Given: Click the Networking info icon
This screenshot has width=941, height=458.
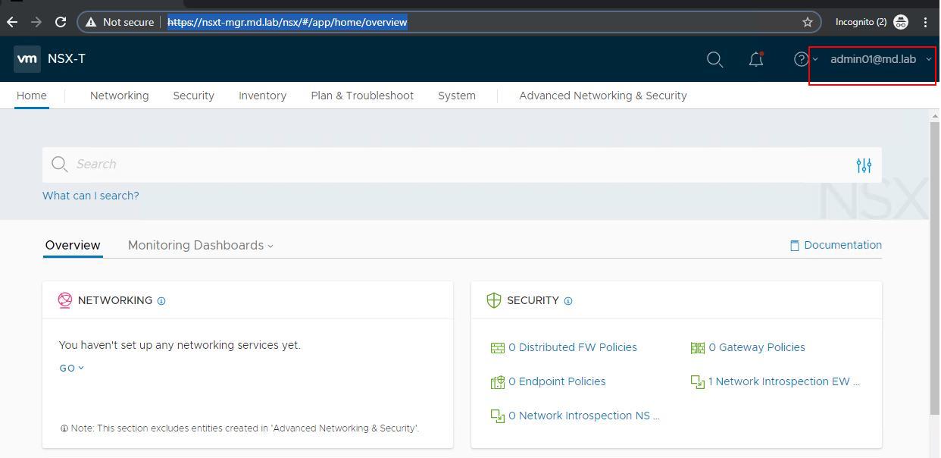Looking at the screenshot, I should coord(161,301).
